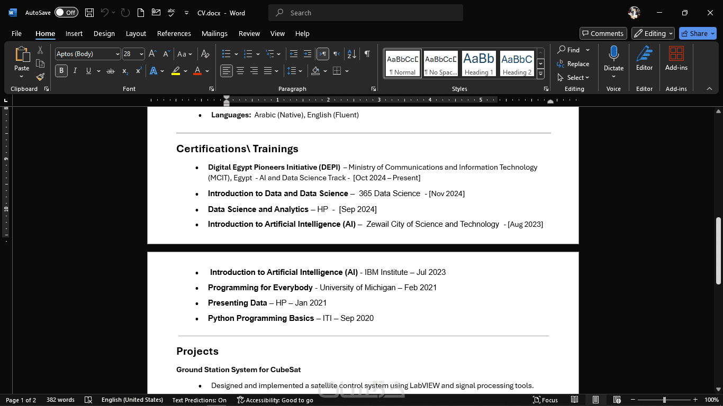This screenshot has width=723, height=406.
Task: Click the Replace button
Action: [573, 64]
